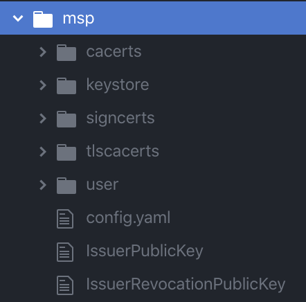Expand the user folder chevron
306x302 pixels.
43,185
